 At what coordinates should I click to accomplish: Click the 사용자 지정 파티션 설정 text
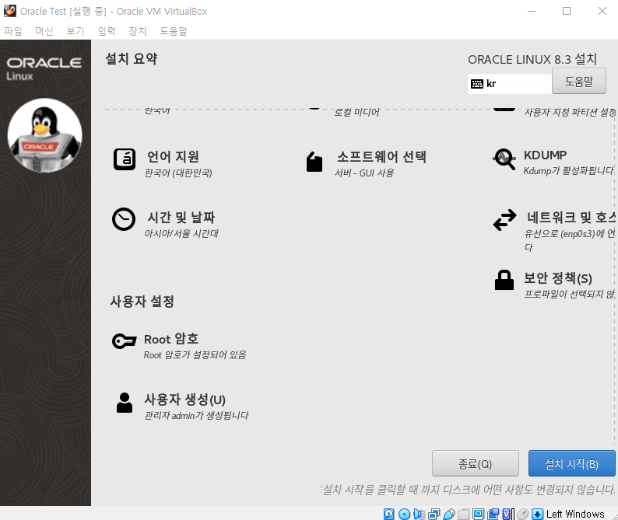[x=570, y=113]
